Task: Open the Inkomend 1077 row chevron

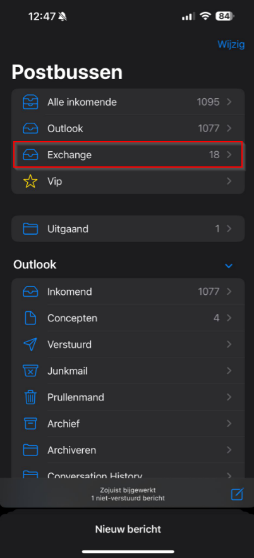Action: (229, 292)
